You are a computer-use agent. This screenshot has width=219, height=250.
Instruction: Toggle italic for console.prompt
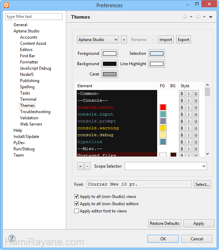pyautogui.click(x=189, y=121)
